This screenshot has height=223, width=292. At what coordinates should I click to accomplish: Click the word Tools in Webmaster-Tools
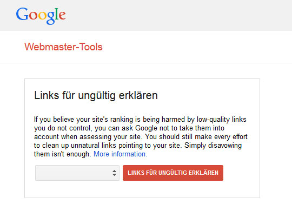[91, 47]
